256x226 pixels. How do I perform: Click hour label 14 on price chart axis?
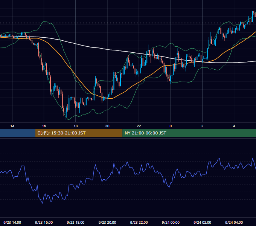pos(12,126)
